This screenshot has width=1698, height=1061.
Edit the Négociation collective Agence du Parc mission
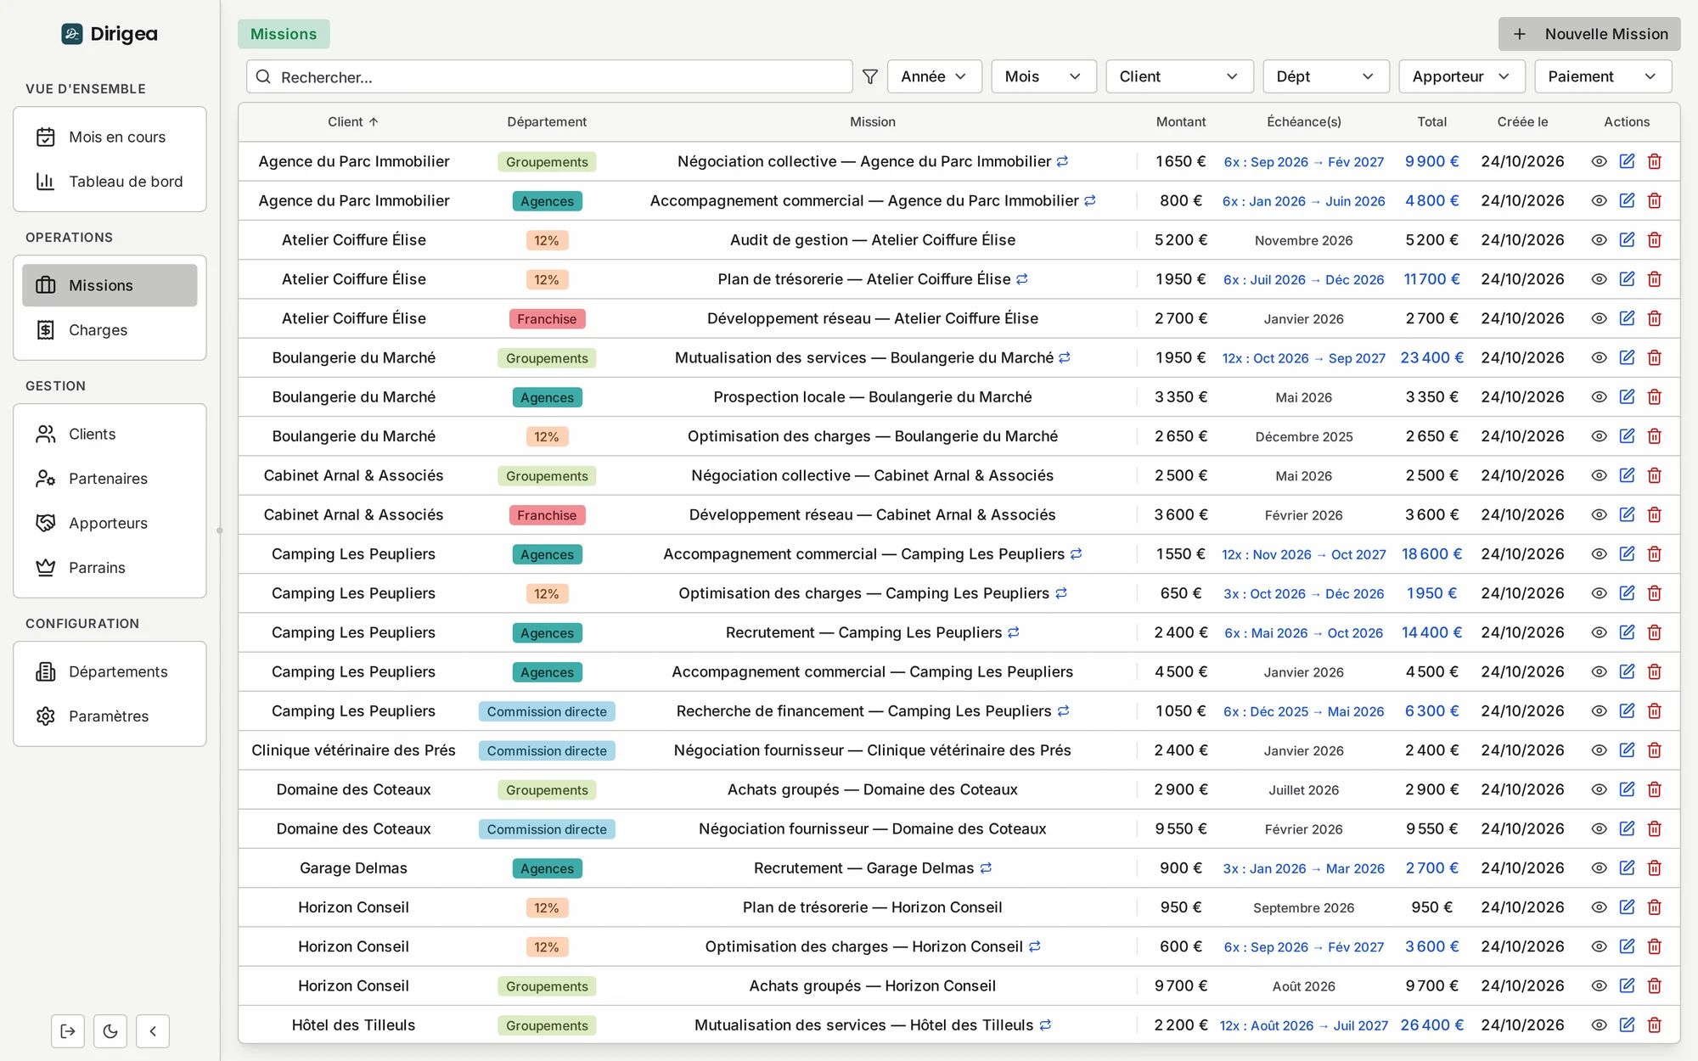pyautogui.click(x=1627, y=161)
